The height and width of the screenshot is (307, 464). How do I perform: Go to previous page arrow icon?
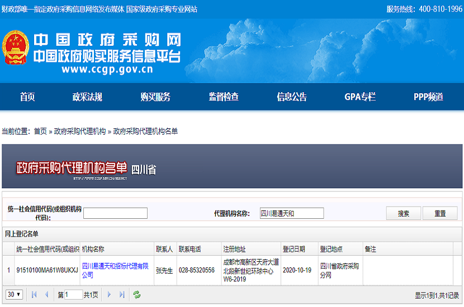pyautogui.click(x=46, y=295)
